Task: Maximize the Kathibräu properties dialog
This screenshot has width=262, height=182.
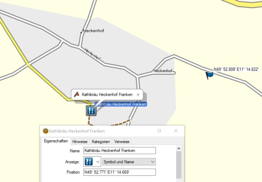Action: [x=159, y=131]
